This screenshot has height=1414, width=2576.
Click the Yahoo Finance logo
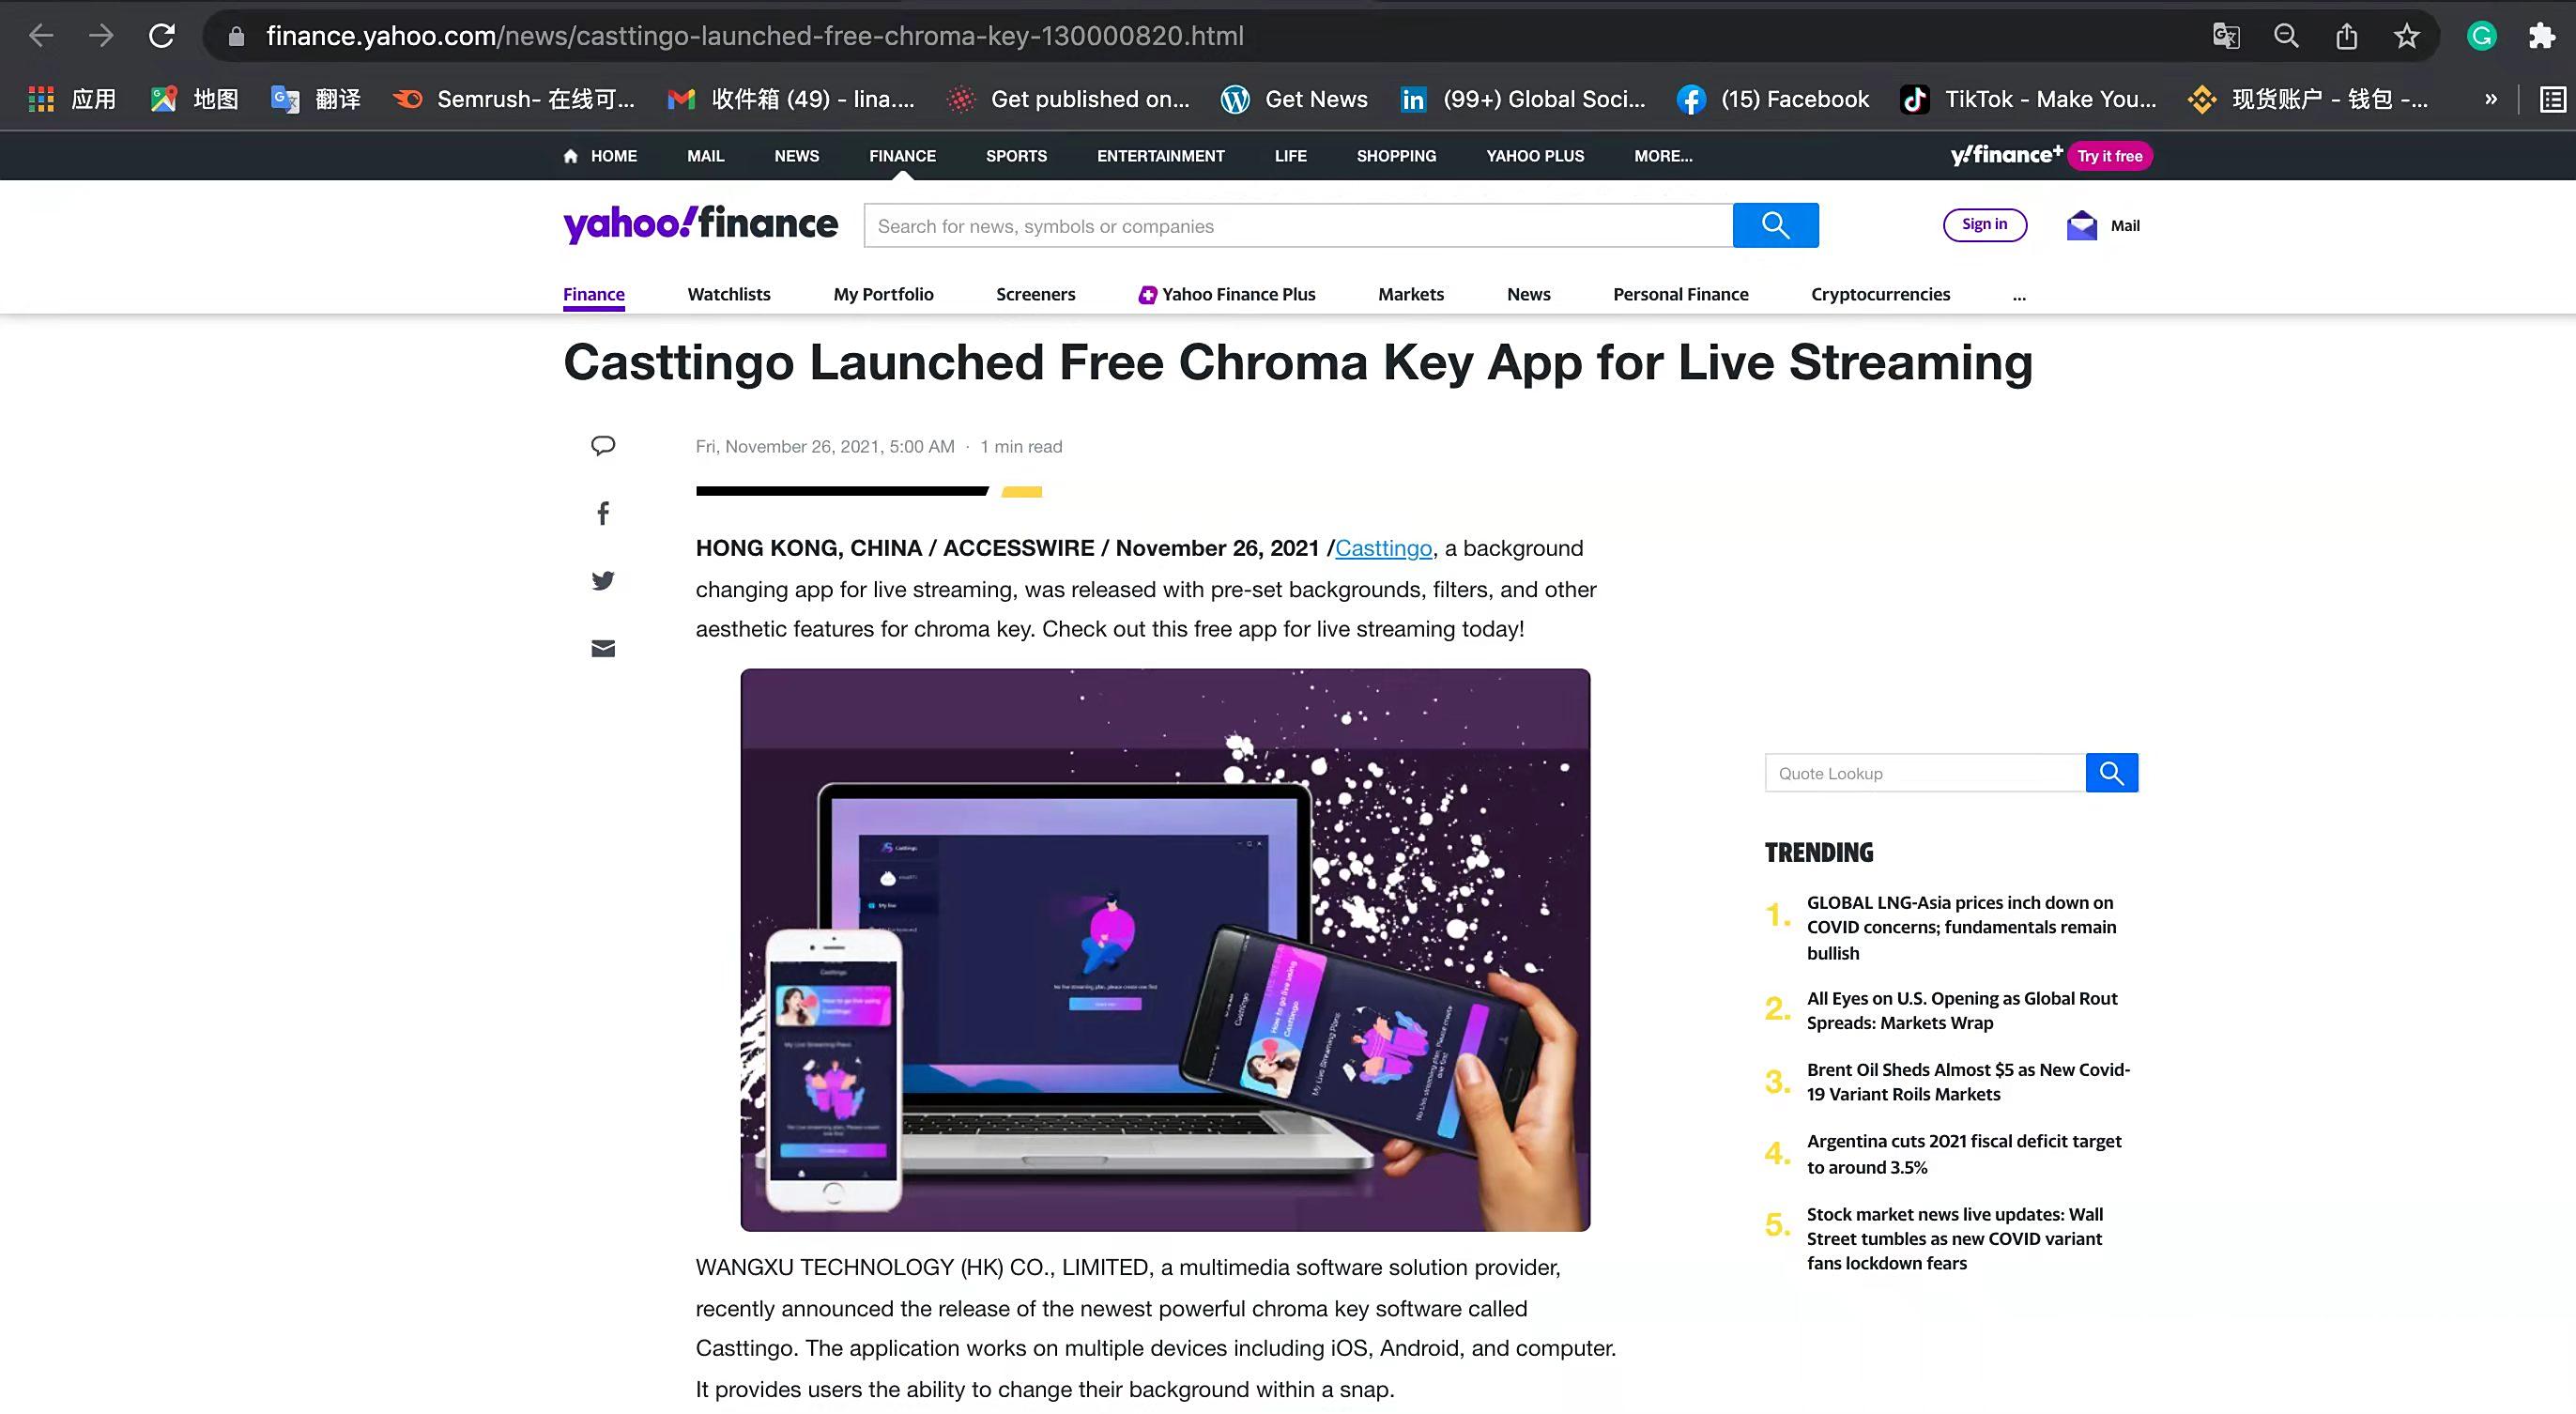(700, 224)
